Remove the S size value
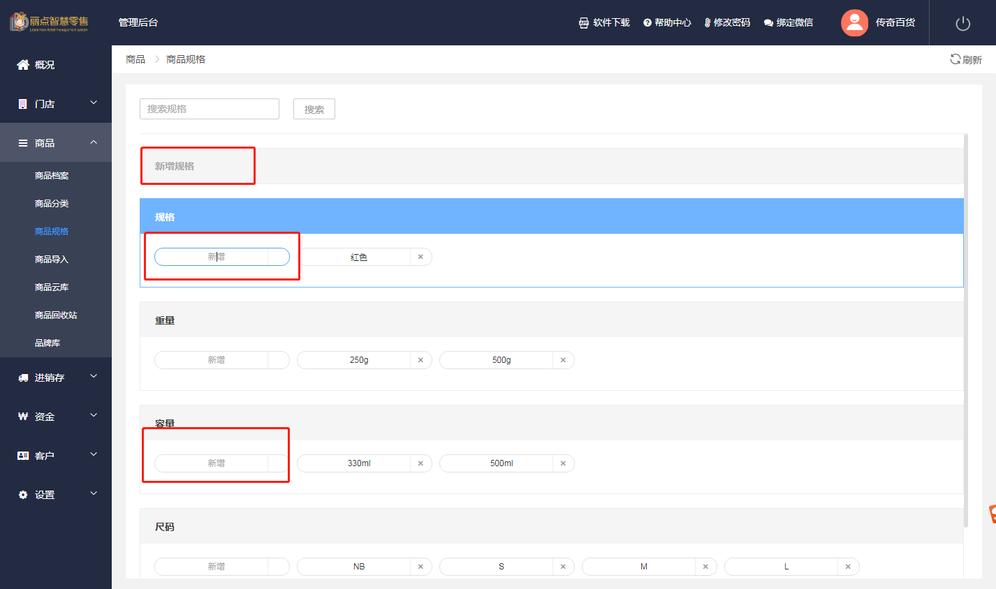The width and height of the screenshot is (996, 589). [x=563, y=567]
